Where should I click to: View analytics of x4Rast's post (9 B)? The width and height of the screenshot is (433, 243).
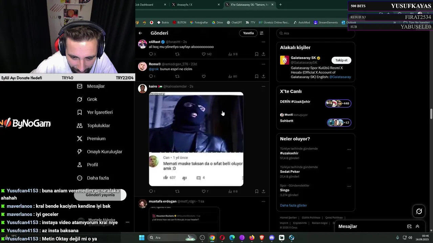233,54
